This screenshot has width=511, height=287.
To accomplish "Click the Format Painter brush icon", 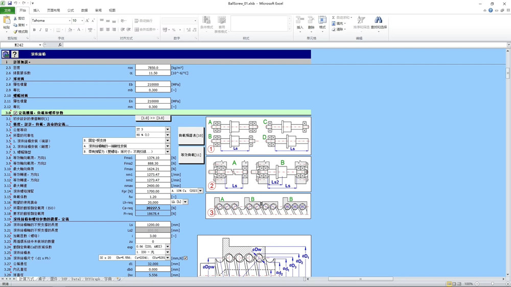I will click(15, 32).
